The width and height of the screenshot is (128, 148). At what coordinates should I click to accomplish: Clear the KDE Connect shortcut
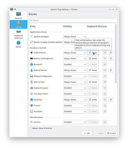tap(105, 82)
